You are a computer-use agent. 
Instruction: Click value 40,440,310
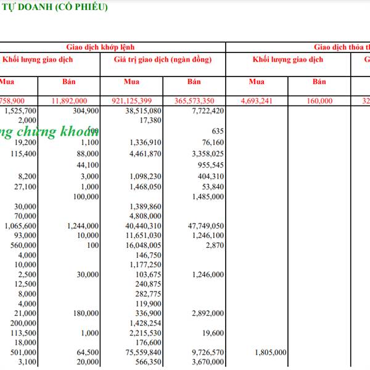pos(144,226)
